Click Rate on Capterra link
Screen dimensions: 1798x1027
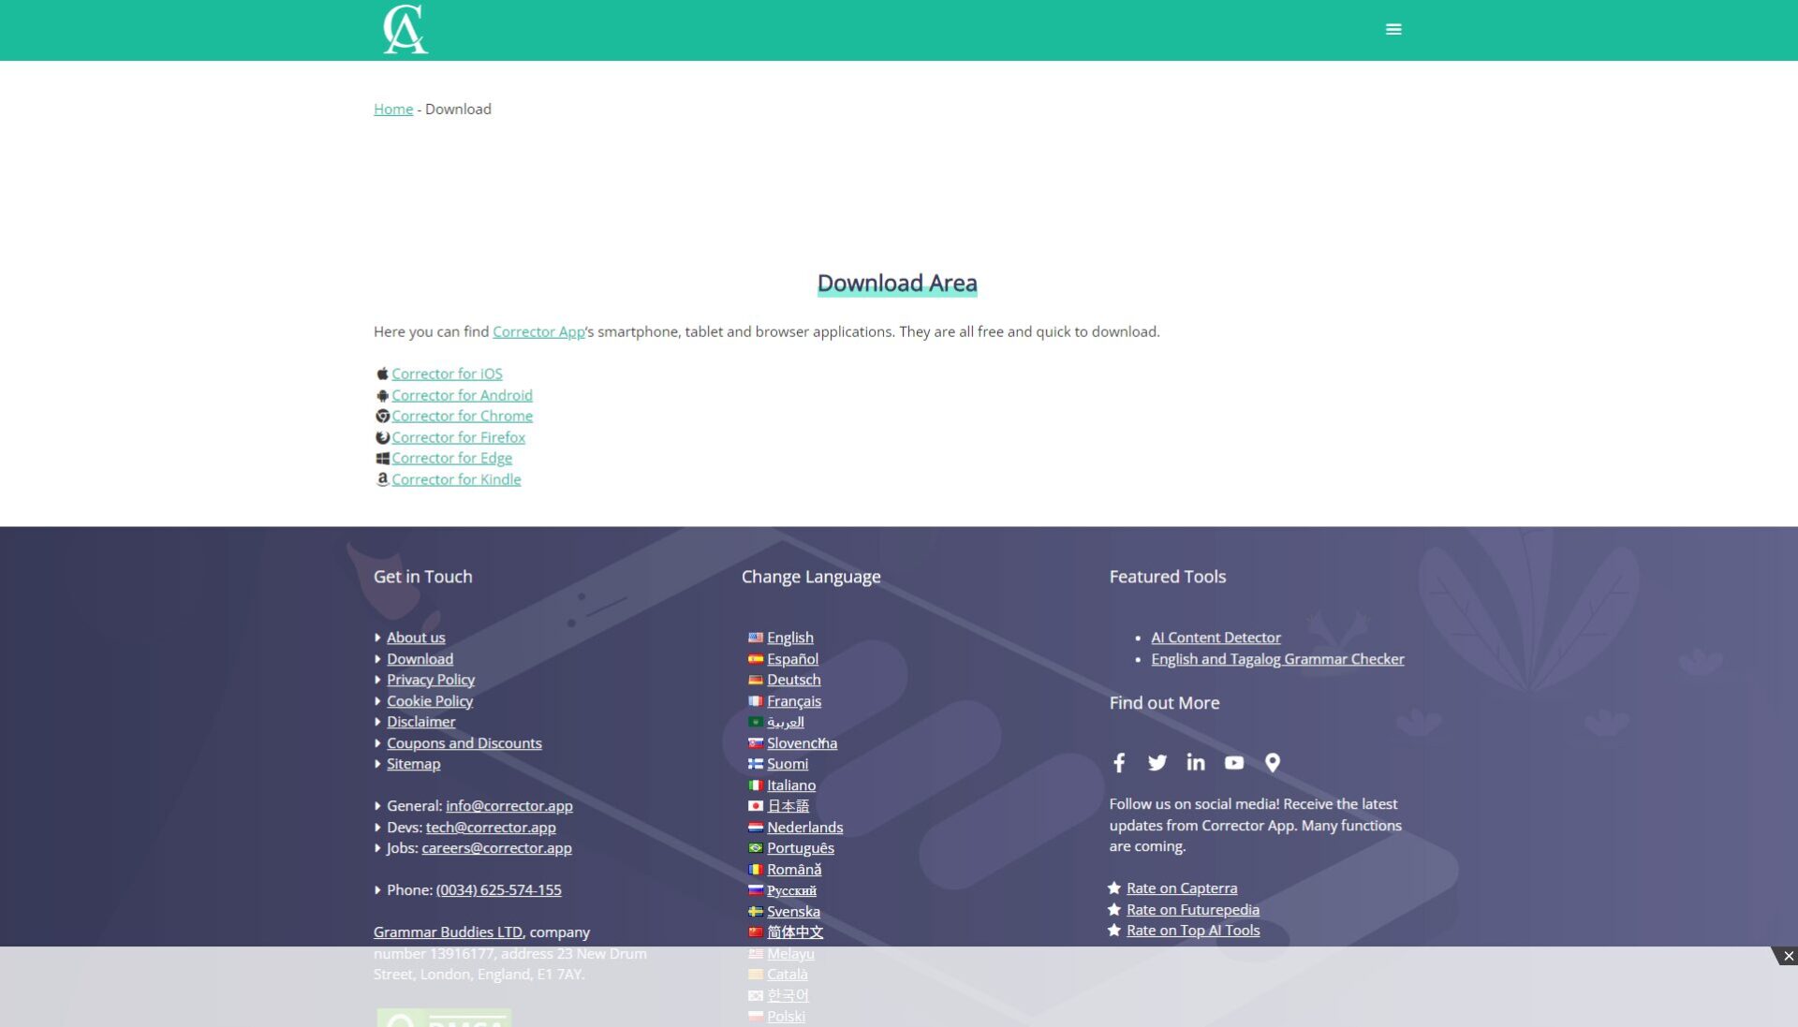click(x=1181, y=888)
